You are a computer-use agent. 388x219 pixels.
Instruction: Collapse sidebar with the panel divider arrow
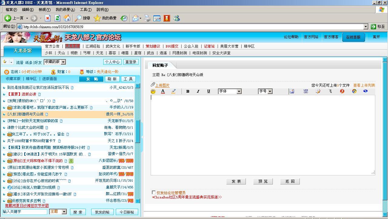[142, 137]
